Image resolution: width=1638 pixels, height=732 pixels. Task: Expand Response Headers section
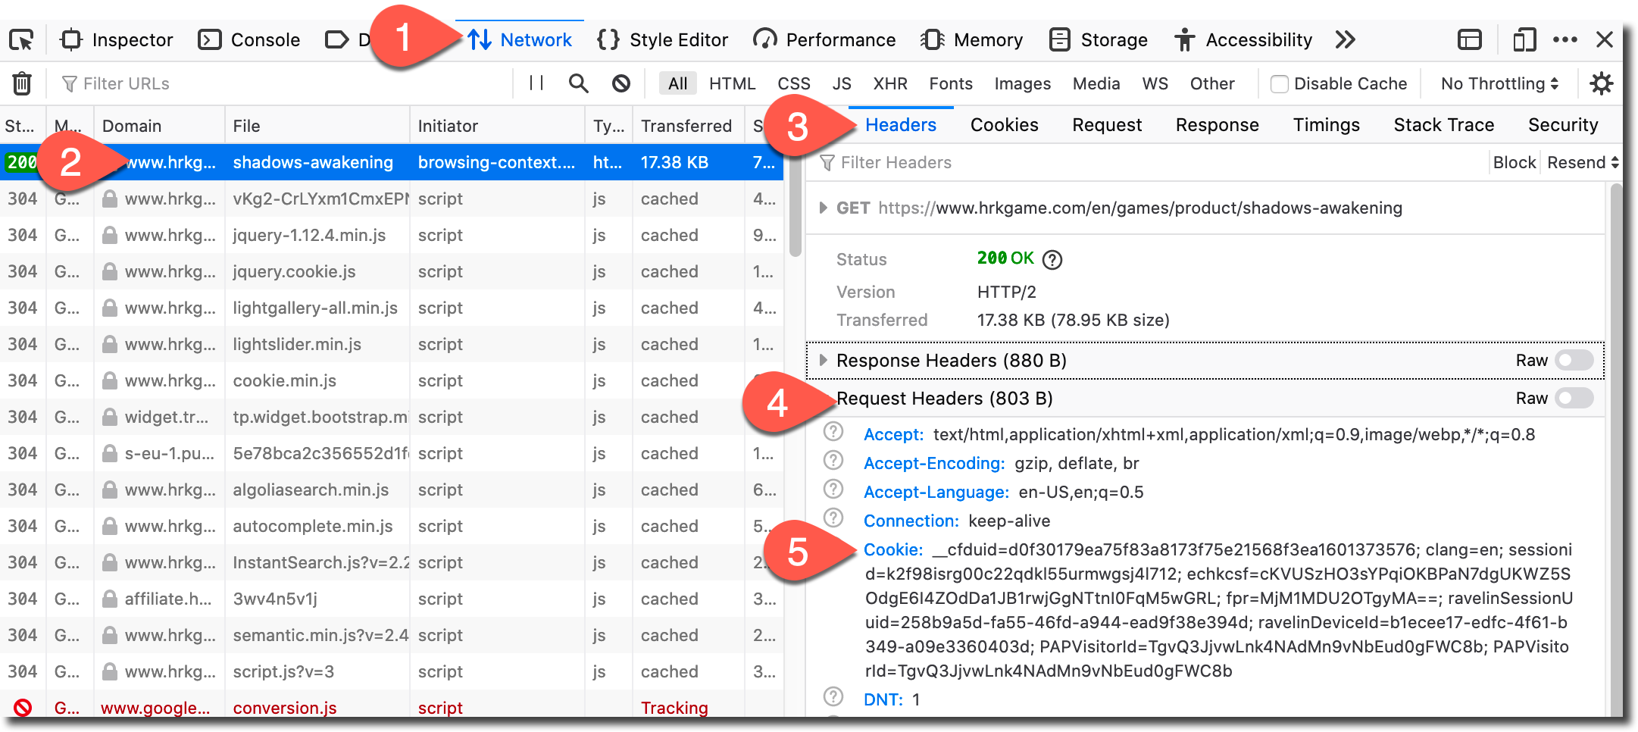click(824, 361)
